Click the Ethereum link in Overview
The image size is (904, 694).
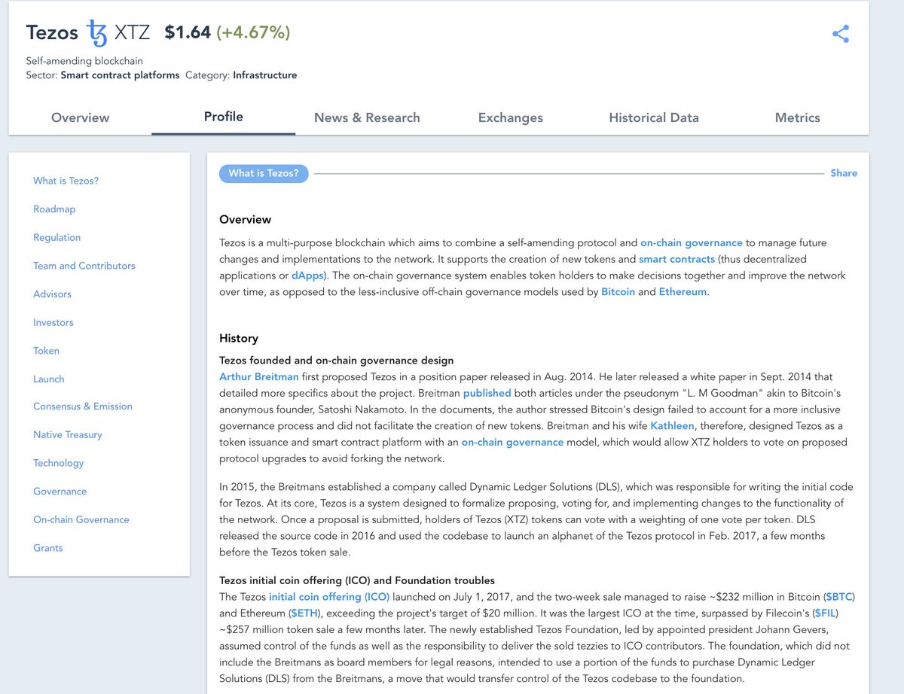click(x=683, y=292)
